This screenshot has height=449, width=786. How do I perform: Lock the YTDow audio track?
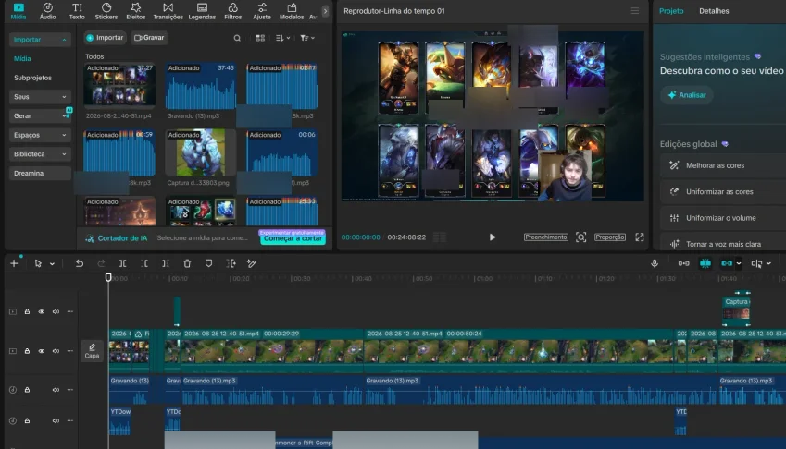(x=27, y=420)
